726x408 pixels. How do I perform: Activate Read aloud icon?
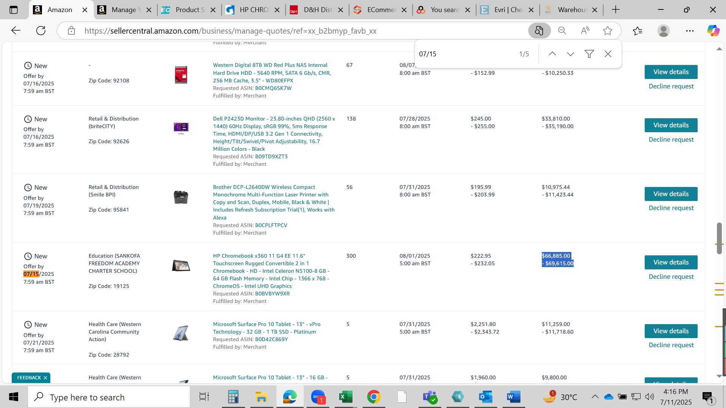585,31
